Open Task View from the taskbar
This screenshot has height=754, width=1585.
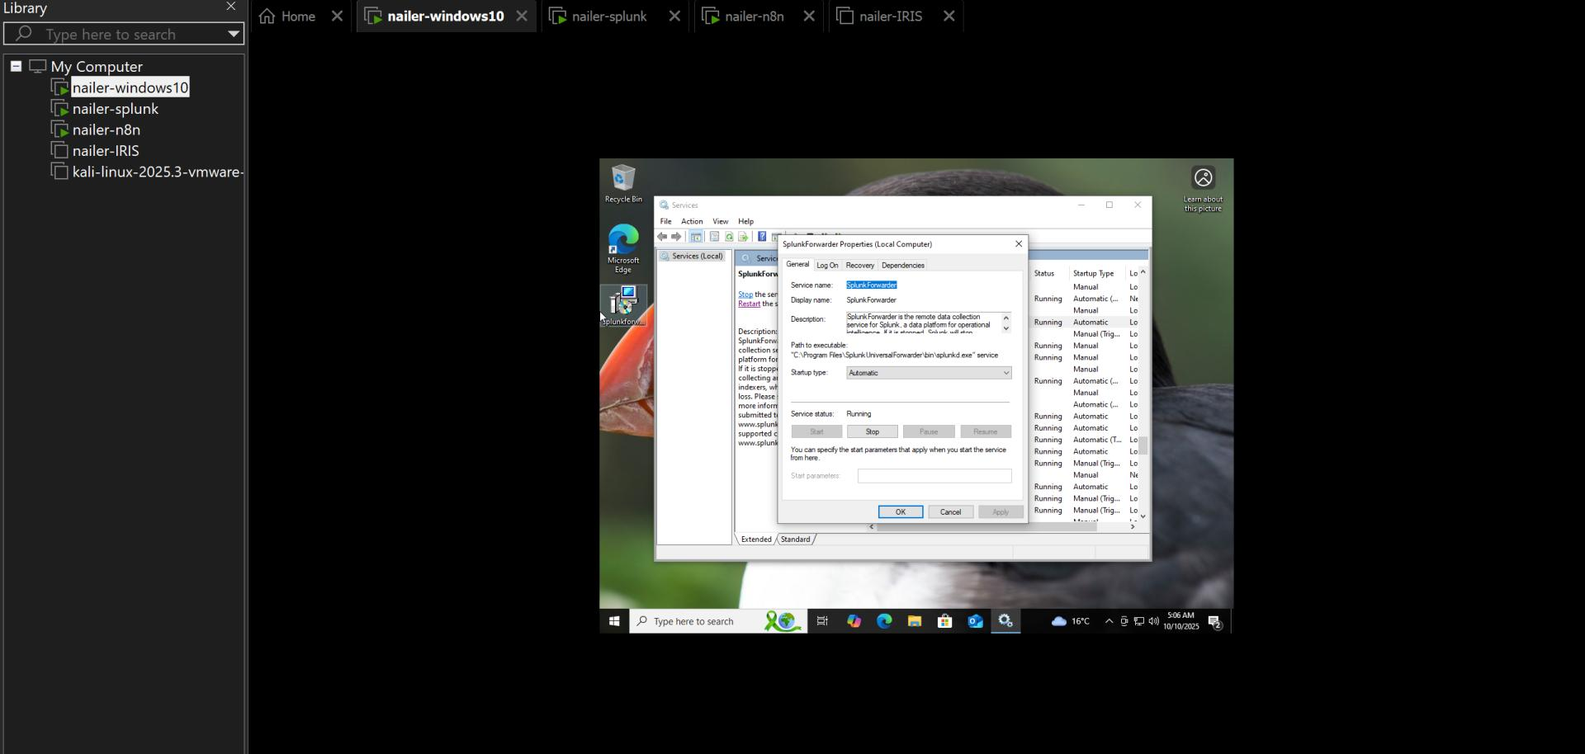click(x=822, y=621)
